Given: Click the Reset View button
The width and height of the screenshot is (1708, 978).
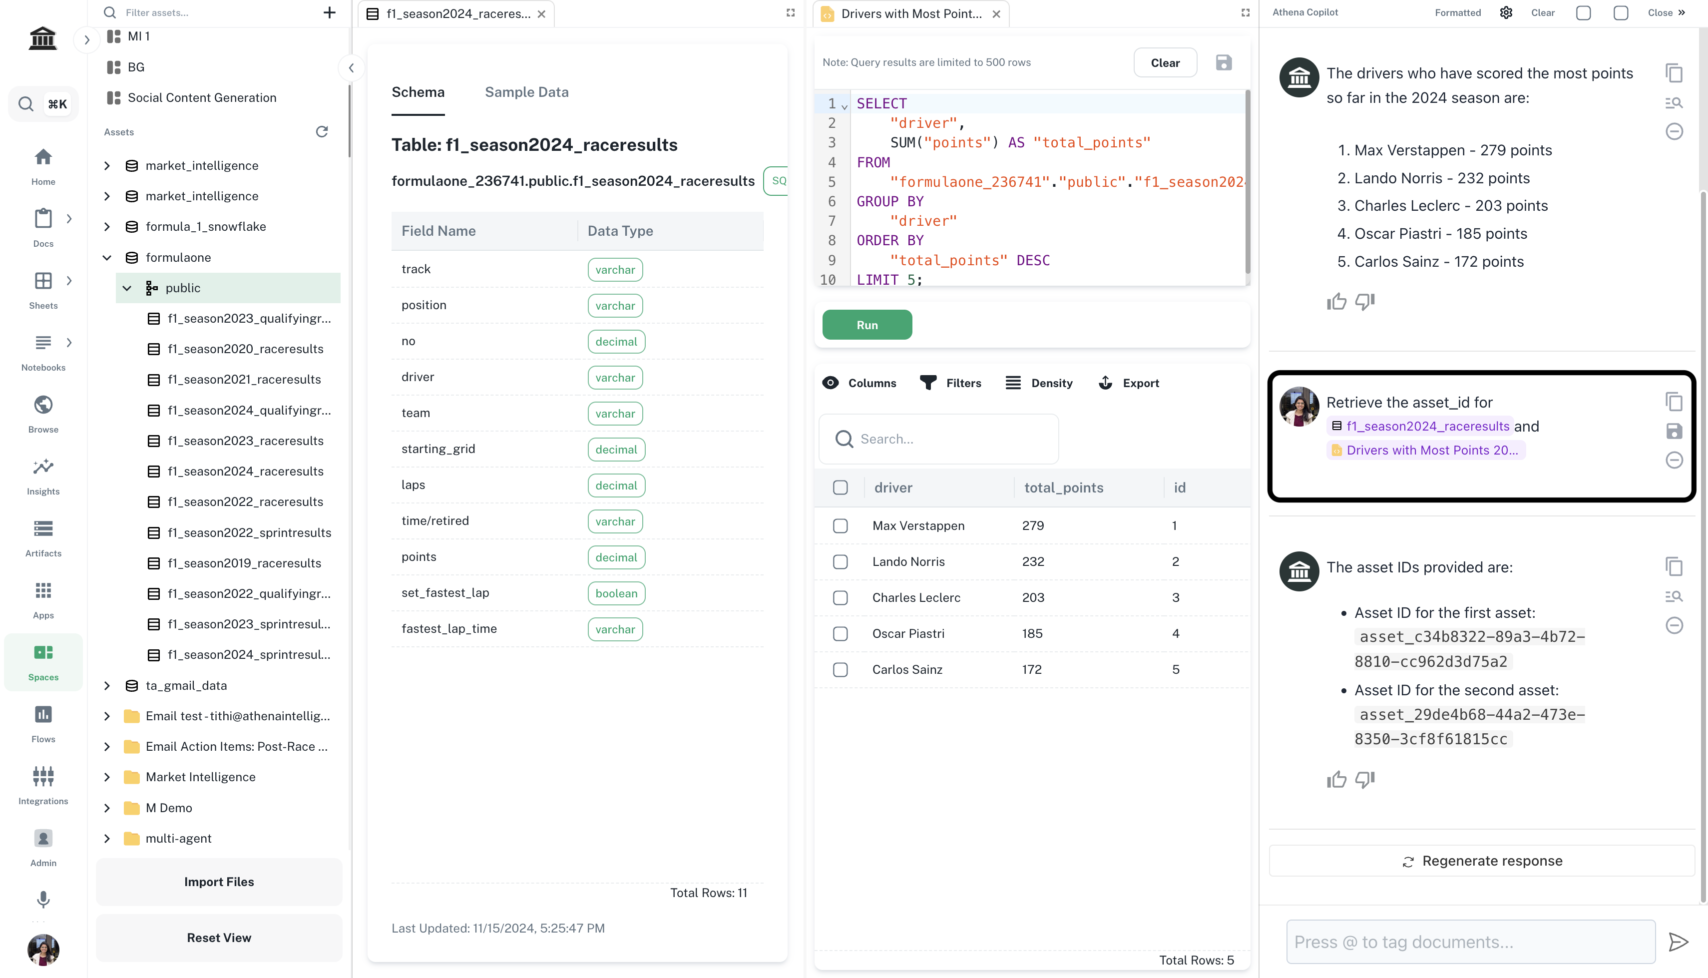Looking at the screenshot, I should point(219,937).
